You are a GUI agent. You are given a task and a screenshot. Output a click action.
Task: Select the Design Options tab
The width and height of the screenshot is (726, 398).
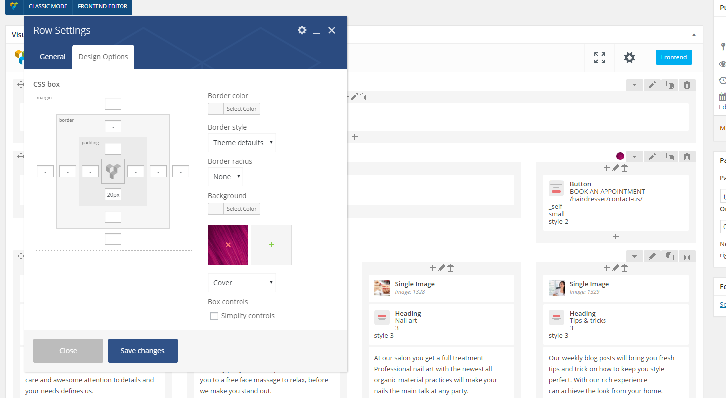point(103,57)
